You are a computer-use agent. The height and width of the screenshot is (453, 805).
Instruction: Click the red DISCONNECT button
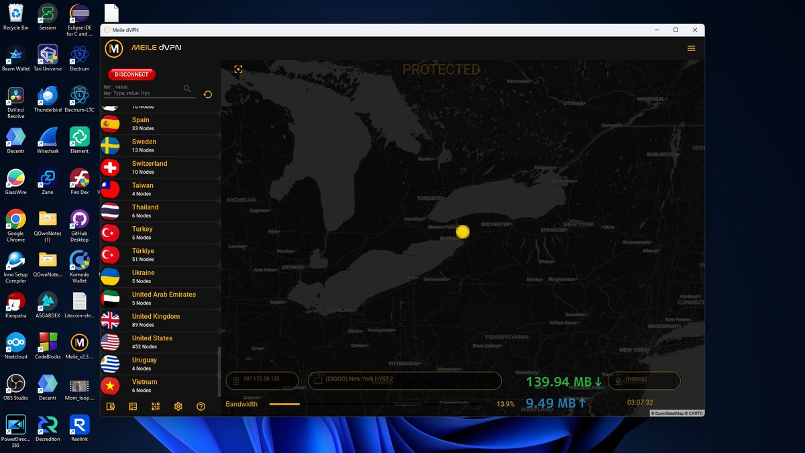131,74
